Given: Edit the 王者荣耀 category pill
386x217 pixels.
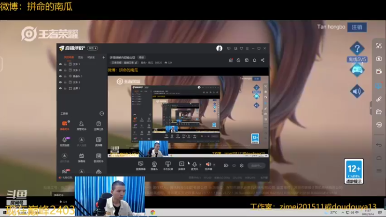Looking at the screenshot, I should click(124, 63).
